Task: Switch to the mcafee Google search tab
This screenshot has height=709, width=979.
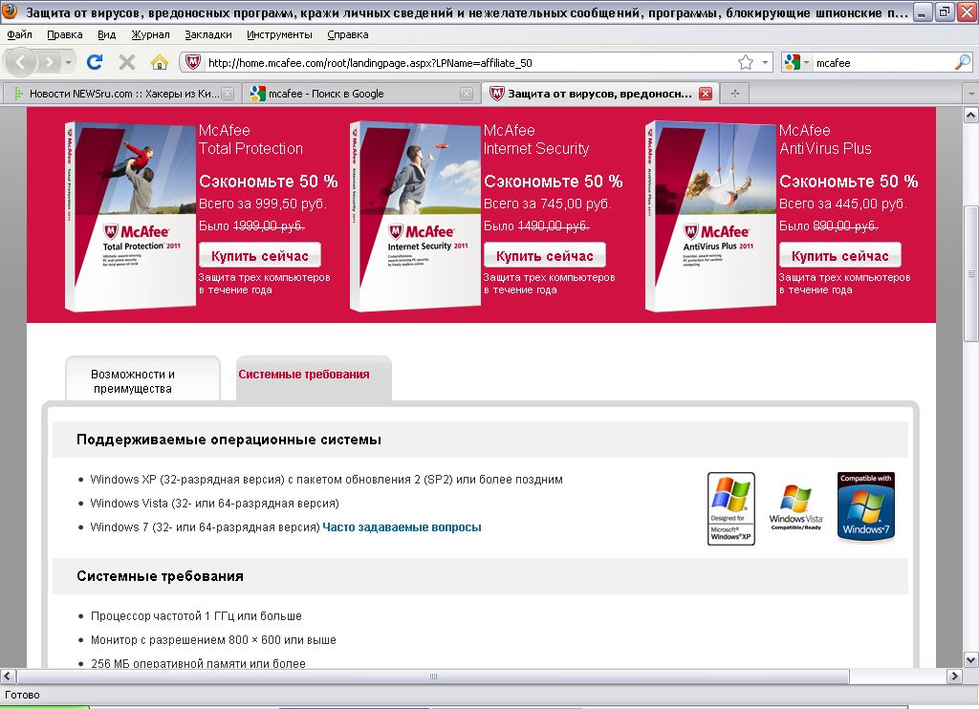Action: [360, 94]
